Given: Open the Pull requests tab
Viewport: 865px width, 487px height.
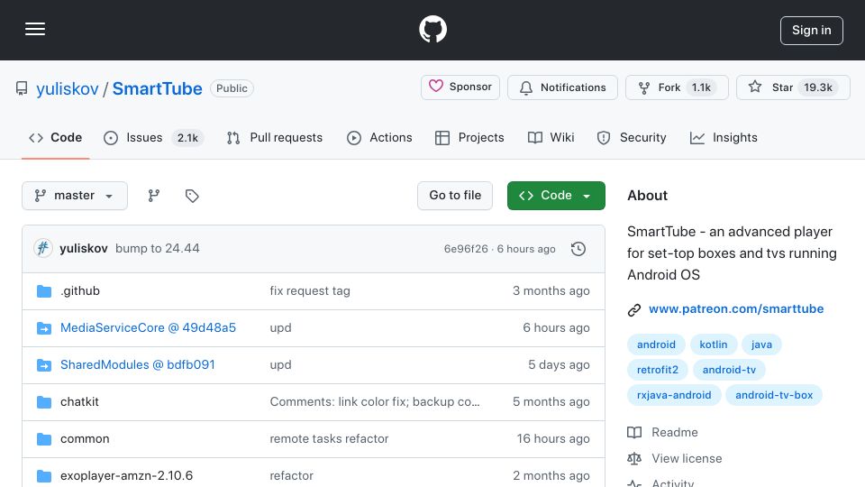Looking at the screenshot, I should coord(275,137).
